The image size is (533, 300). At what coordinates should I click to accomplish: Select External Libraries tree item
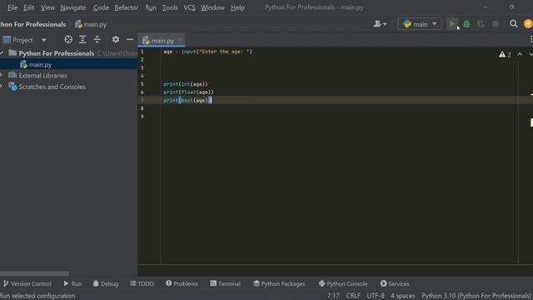(x=42, y=75)
